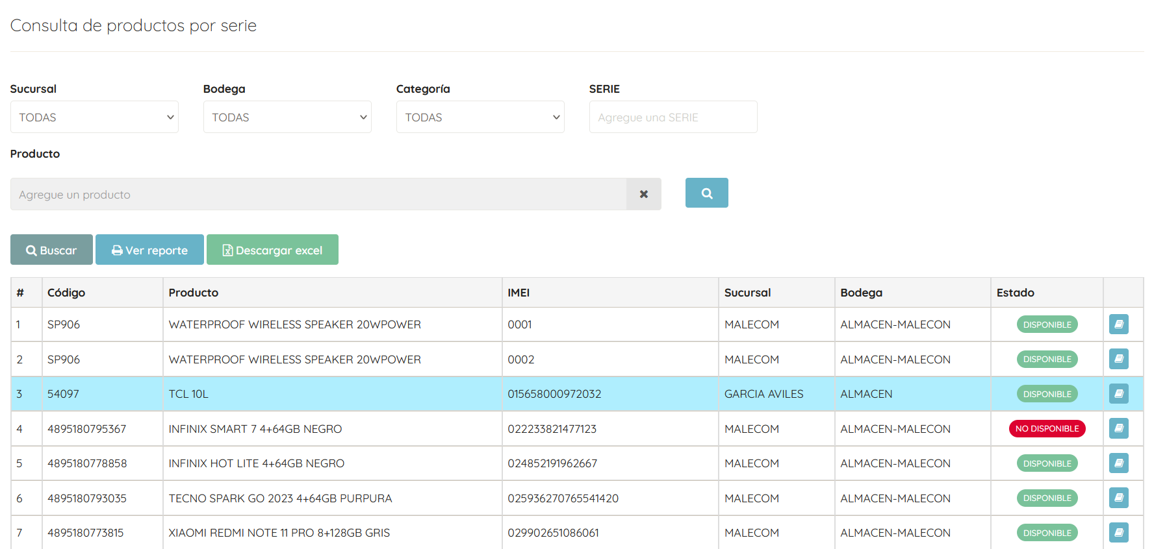Click the GARCIA AVILES sucursal cell
Image resolution: width=1154 pixels, height=549 pixels.
[776, 394]
